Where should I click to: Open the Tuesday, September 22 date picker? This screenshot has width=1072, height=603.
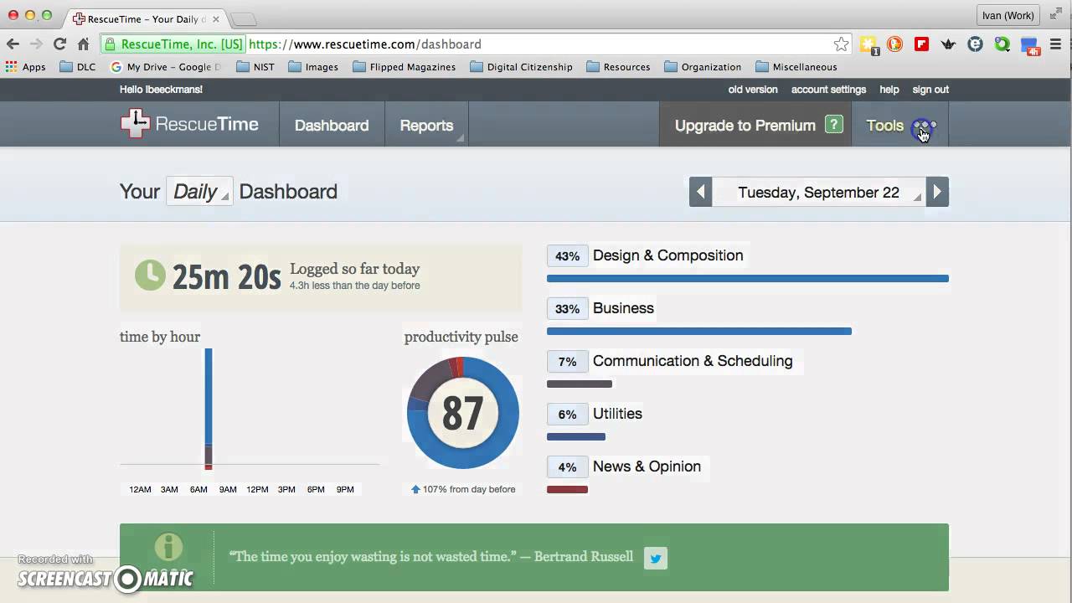coord(818,192)
